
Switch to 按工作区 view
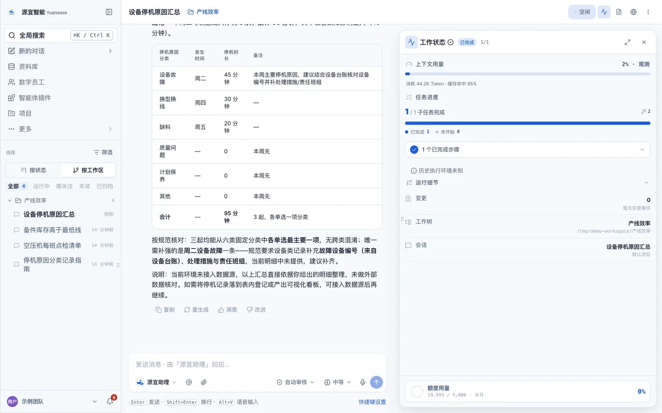[88, 170]
